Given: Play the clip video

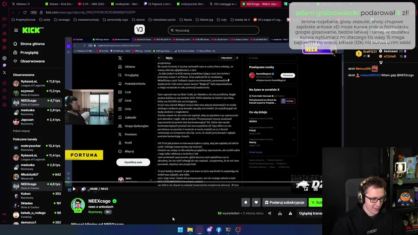Looking at the screenshot, I should (x=74, y=189).
